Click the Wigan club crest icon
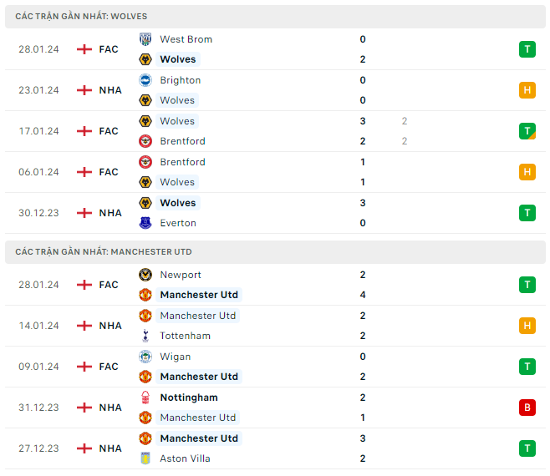Image resolution: width=550 pixels, height=476 pixels. [145, 357]
